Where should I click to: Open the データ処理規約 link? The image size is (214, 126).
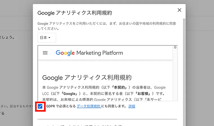click(89, 106)
